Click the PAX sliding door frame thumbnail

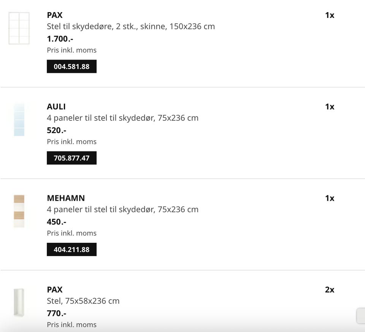point(19,28)
